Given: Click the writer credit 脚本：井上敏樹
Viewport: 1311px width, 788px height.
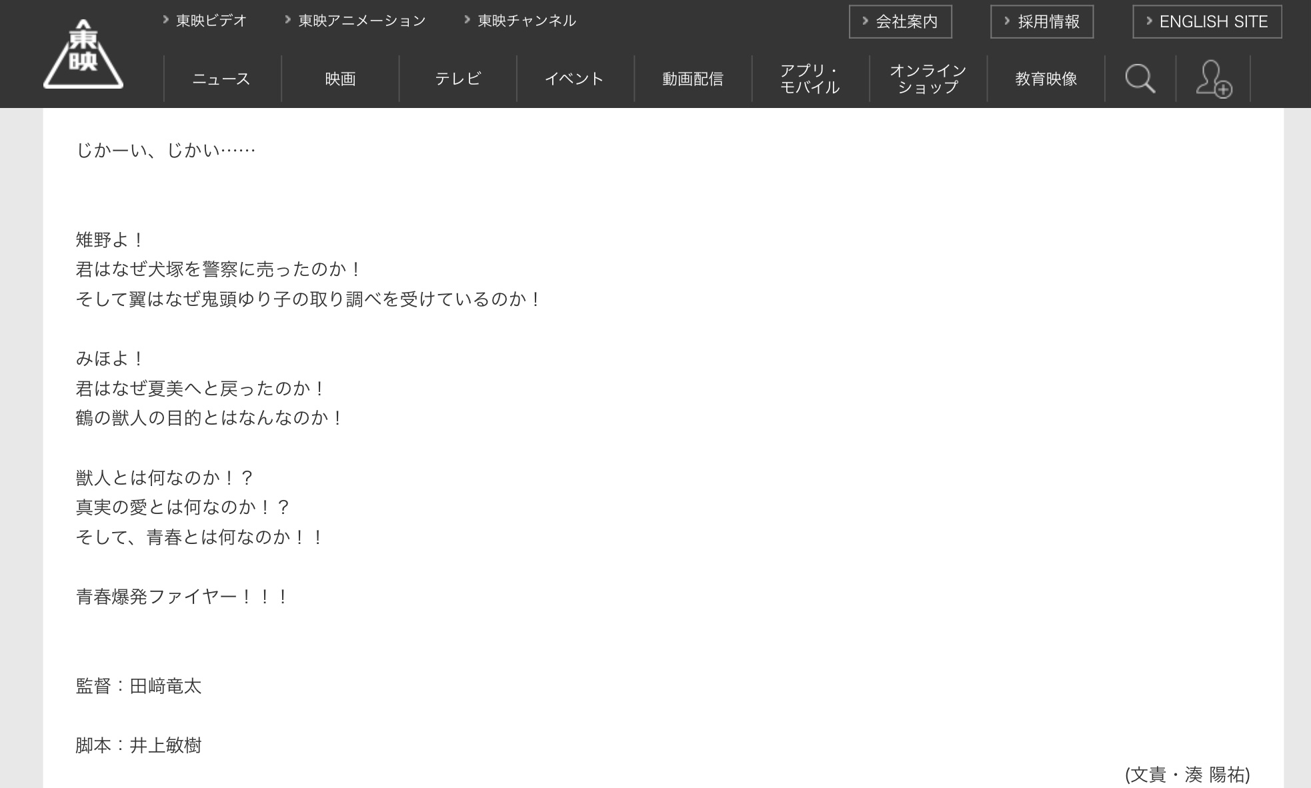Looking at the screenshot, I should [139, 745].
